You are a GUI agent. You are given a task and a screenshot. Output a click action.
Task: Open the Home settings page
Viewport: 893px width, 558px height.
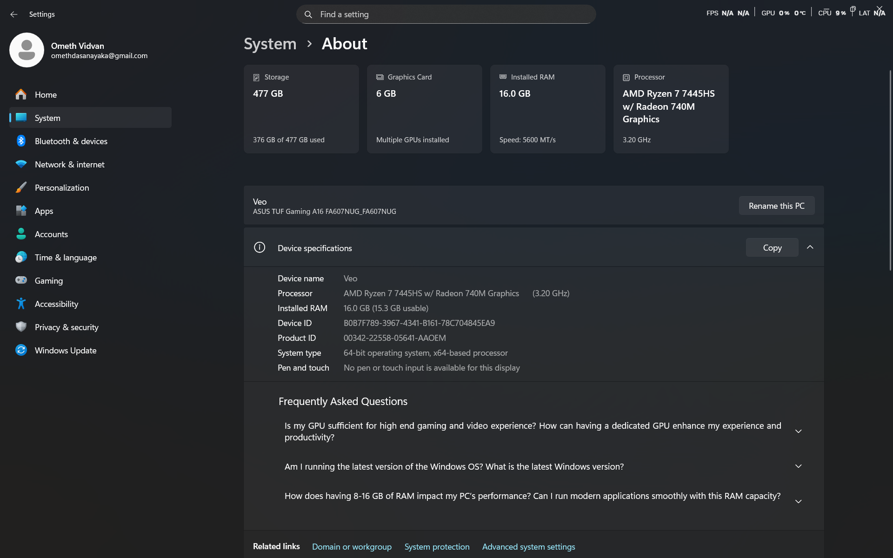point(90,94)
